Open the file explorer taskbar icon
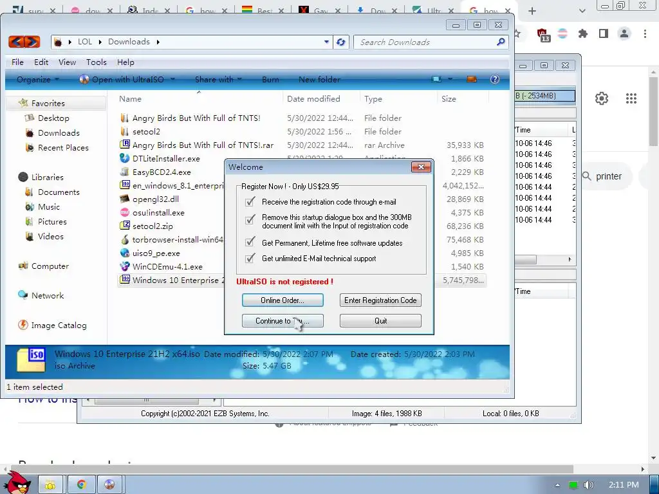Viewport: 659px width, 494px height. click(50, 485)
